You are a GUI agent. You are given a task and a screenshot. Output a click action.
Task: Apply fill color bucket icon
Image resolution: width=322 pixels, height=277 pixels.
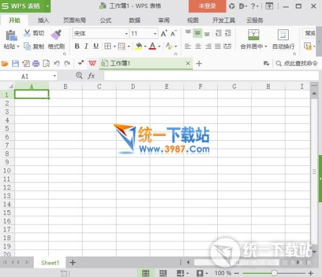point(138,46)
